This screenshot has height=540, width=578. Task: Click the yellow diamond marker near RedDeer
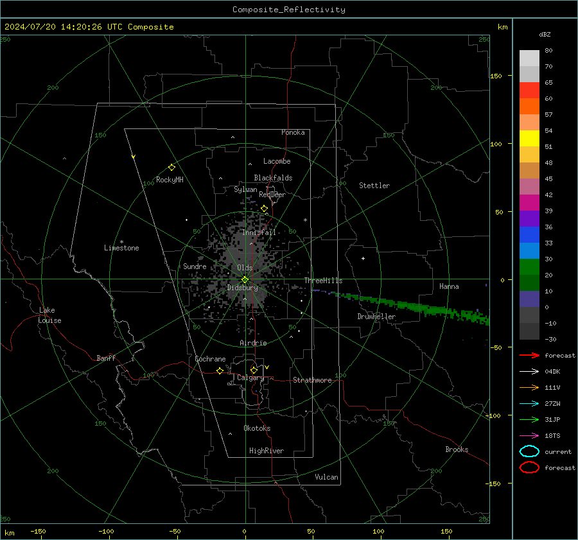265,209
